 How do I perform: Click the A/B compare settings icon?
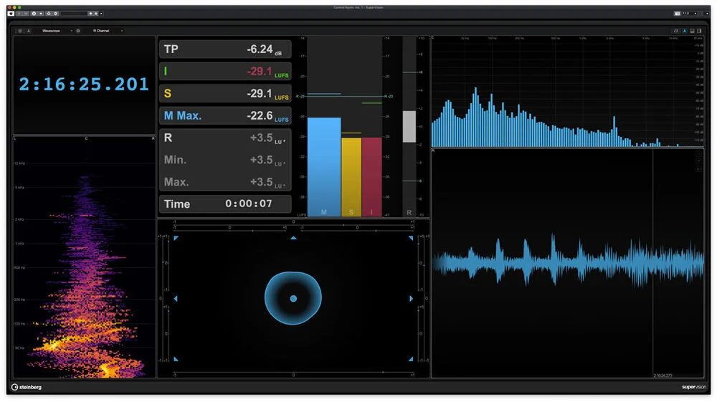pos(34,13)
